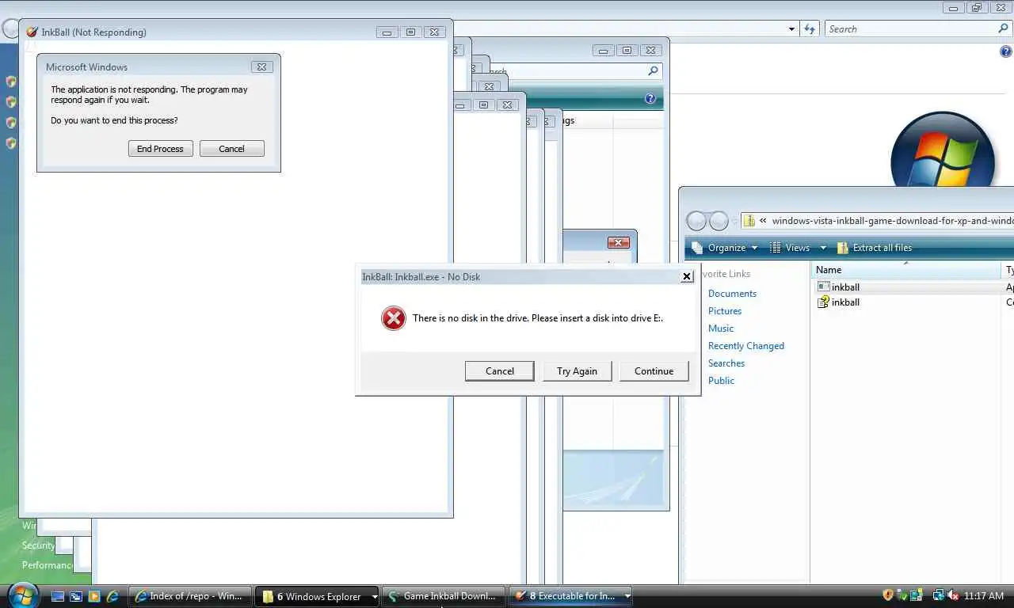Open Recently Changed favorite link
Viewport: 1014px width, 608px height.
pos(746,346)
